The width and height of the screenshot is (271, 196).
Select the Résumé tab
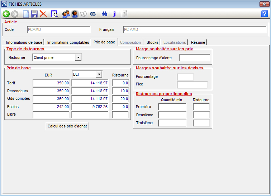198,42
